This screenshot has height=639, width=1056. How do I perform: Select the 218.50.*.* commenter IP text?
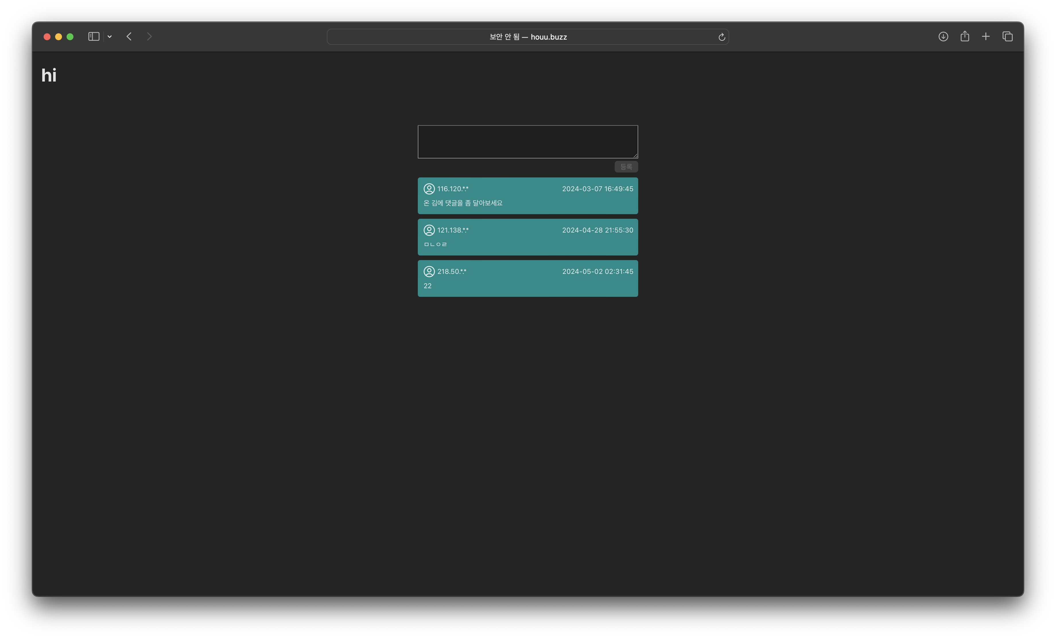[452, 272]
